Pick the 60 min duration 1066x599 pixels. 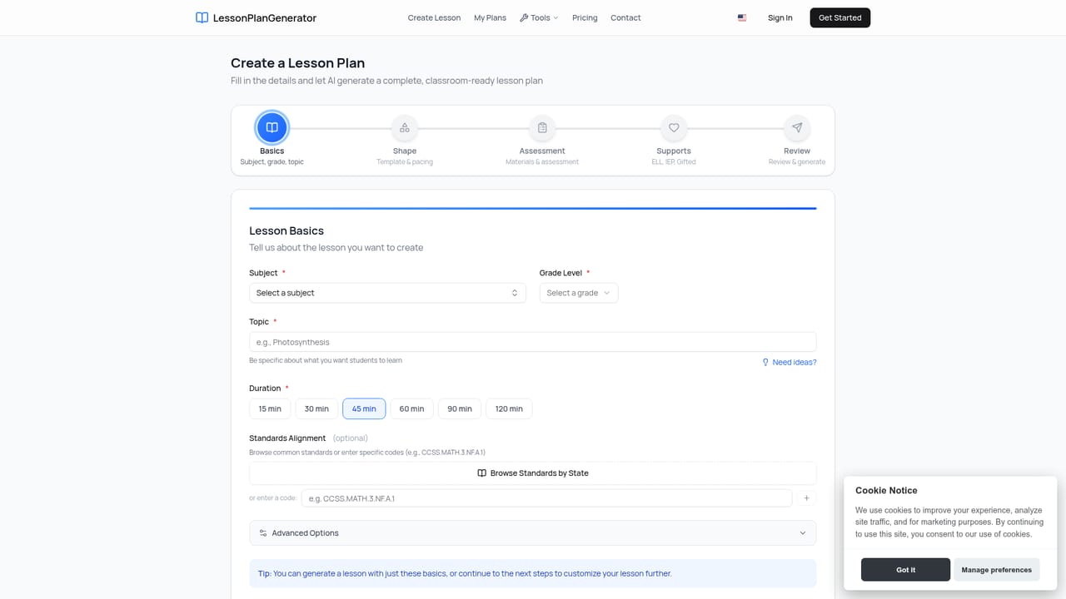[411, 408]
